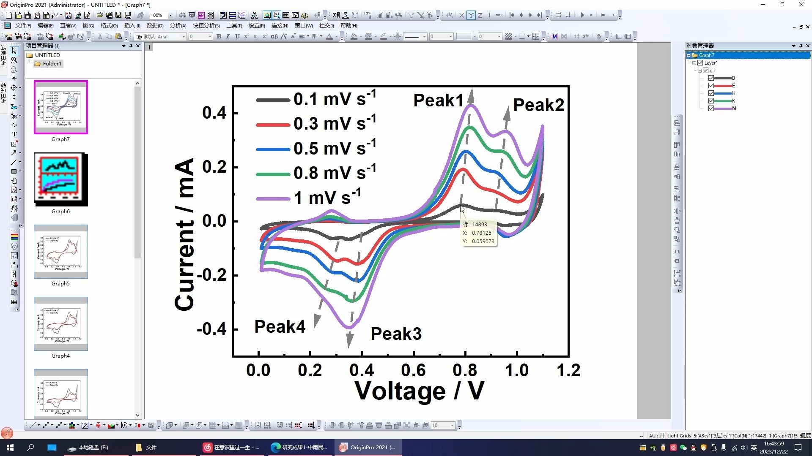
Task: Insert Greek symbols with αβ button
Action: (x=274, y=37)
